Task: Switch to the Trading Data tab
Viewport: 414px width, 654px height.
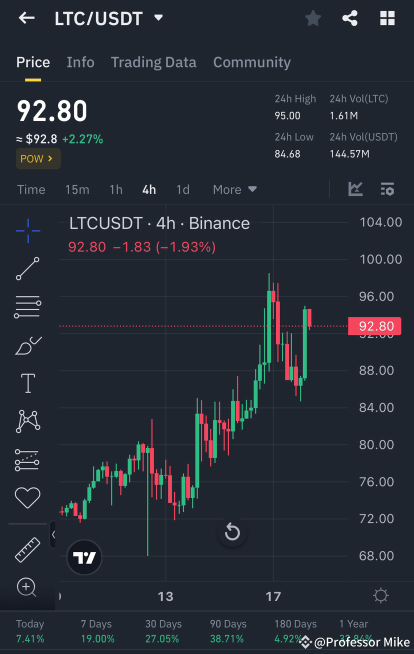Action: 153,62
